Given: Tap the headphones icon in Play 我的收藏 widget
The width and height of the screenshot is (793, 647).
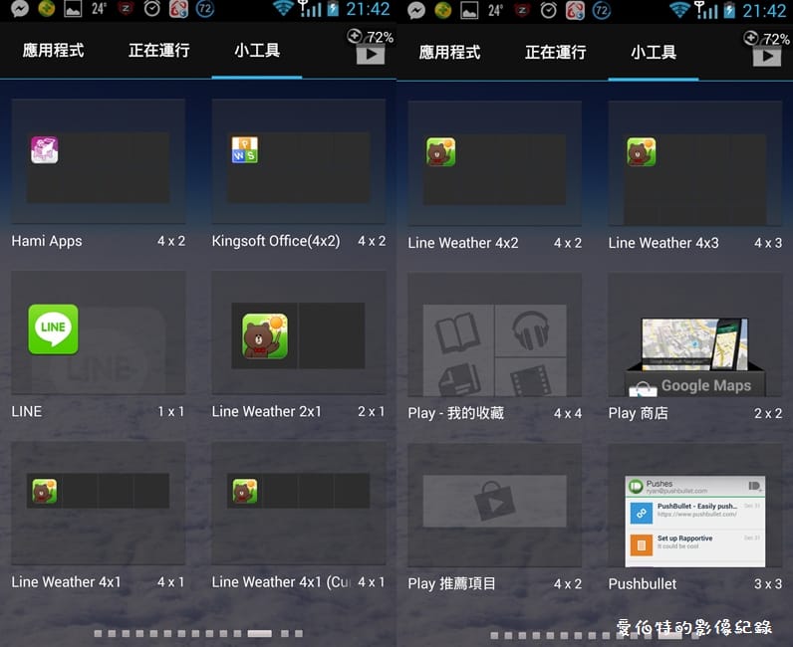Looking at the screenshot, I should tap(530, 329).
